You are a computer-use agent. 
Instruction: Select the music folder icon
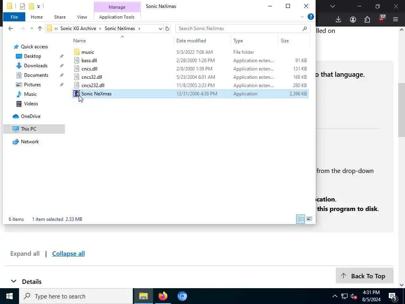[77, 52]
